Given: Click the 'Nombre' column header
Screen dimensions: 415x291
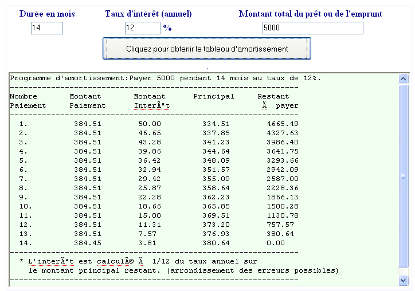Looking at the screenshot, I should (24, 96).
